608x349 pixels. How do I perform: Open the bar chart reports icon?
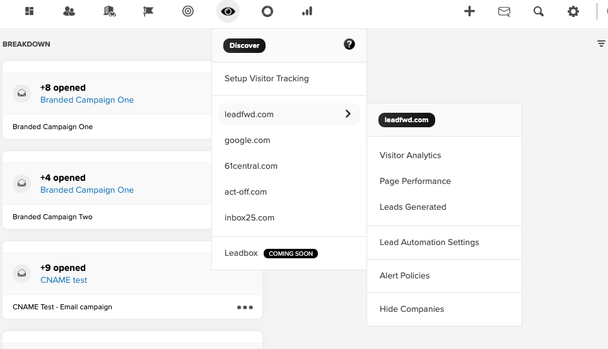[x=307, y=11]
